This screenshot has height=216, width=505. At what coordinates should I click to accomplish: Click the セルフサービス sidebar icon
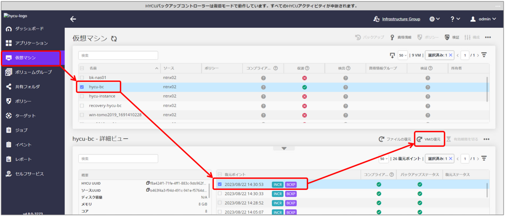8,173
